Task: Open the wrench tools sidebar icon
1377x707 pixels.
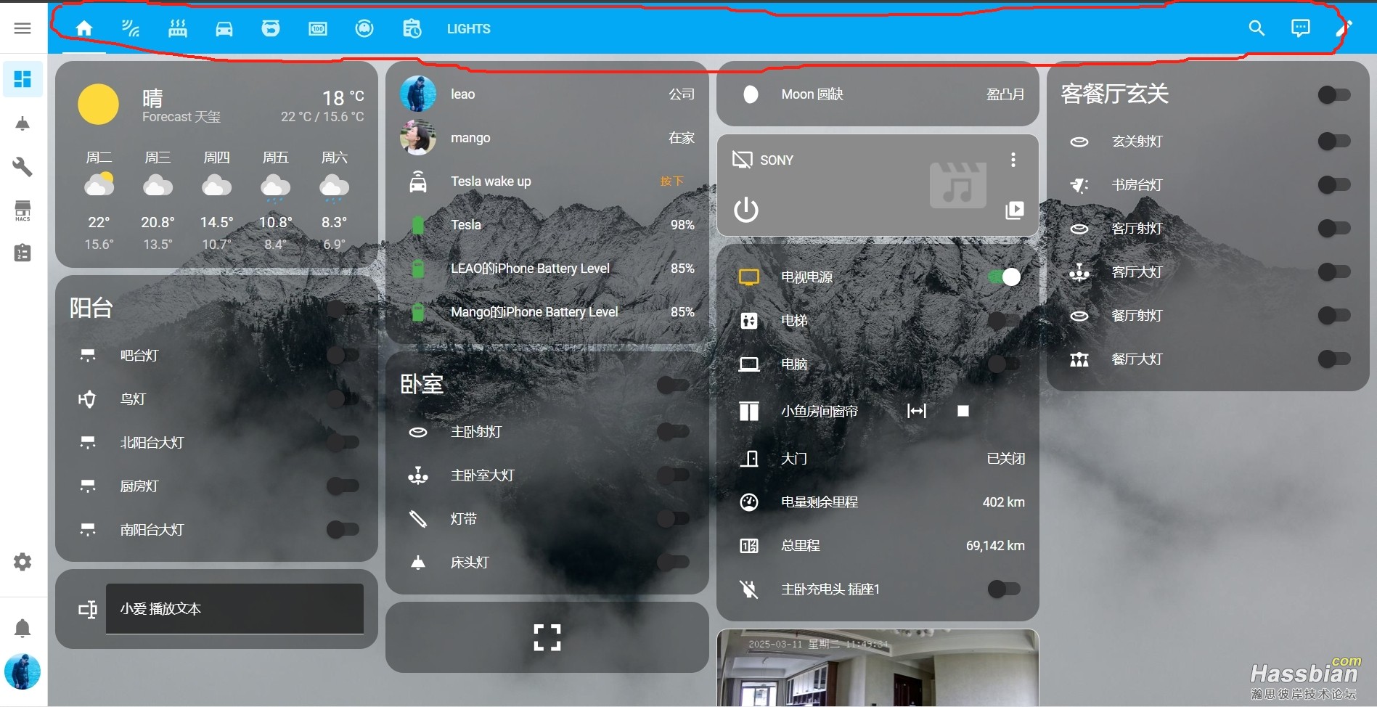Action: pyautogui.click(x=23, y=167)
